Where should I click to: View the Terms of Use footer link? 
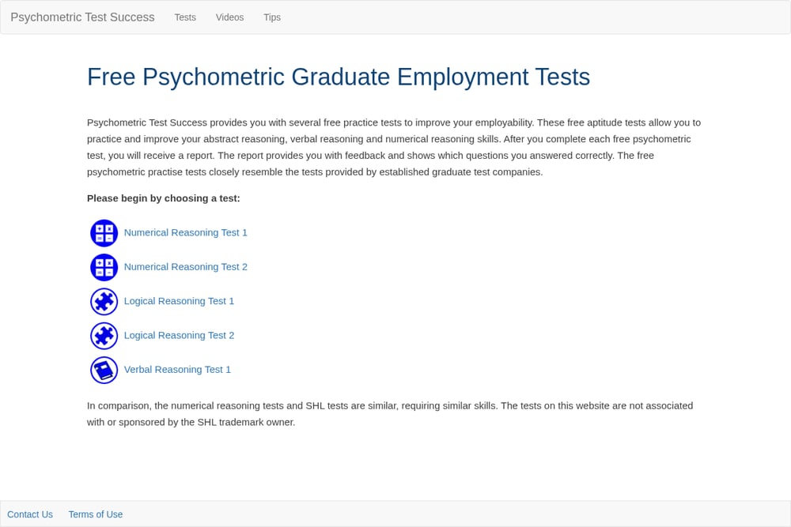(x=96, y=514)
